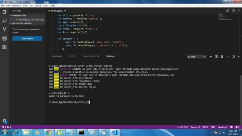Open the Go menu
Image resolution: width=242 pixels, height=136 pixels.
tap(31, 6)
